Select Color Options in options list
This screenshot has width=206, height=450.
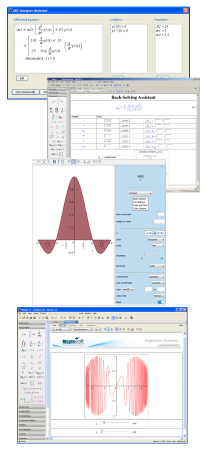pyautogui.click(x=139, y=208)
